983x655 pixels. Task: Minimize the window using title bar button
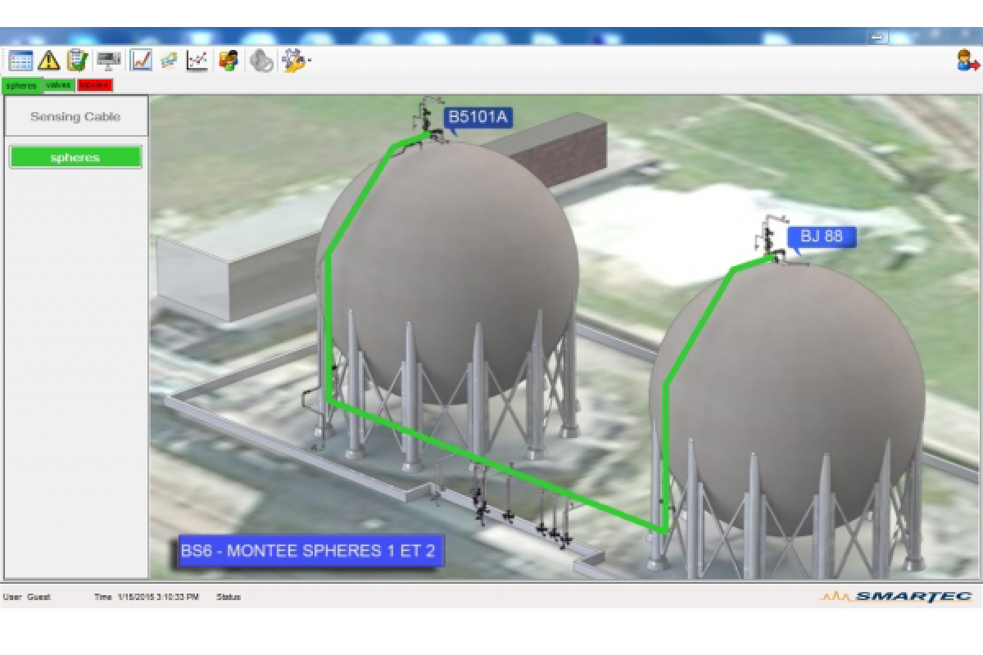point(878,38)
